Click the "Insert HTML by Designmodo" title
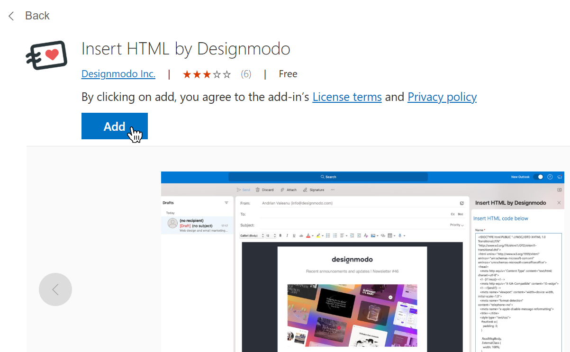Viewport: 570px width, 352px height. pos(186,49)
